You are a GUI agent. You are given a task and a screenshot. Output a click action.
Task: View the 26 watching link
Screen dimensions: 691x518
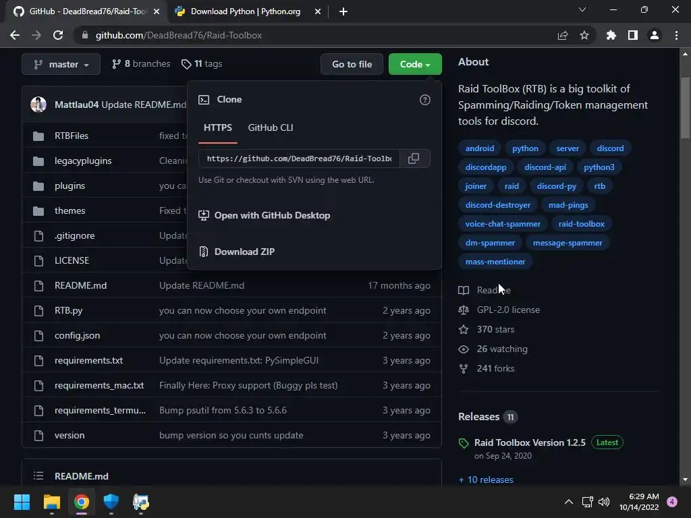point(502,349)
